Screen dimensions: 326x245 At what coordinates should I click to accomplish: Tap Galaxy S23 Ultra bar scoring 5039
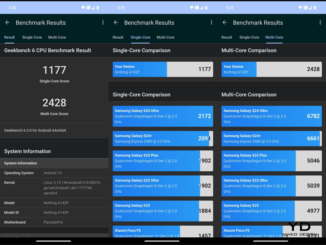(271, 186)
